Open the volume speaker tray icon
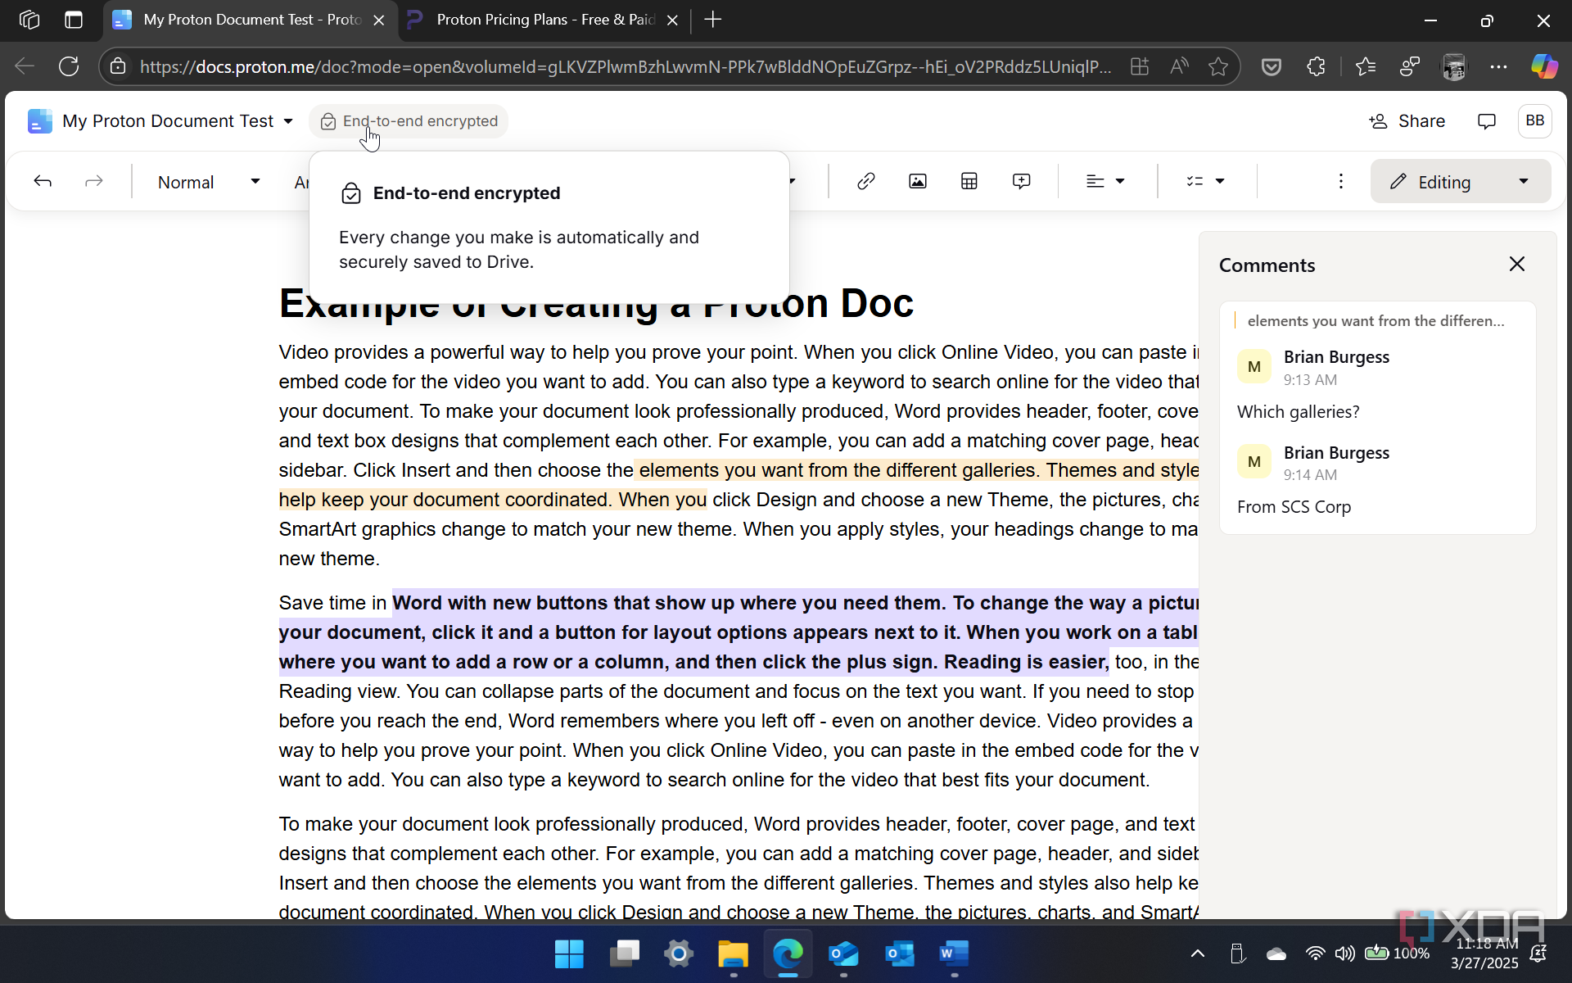 (x=1344, y=954)
